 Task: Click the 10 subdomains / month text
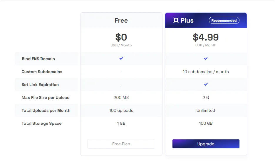pos(206,72)
